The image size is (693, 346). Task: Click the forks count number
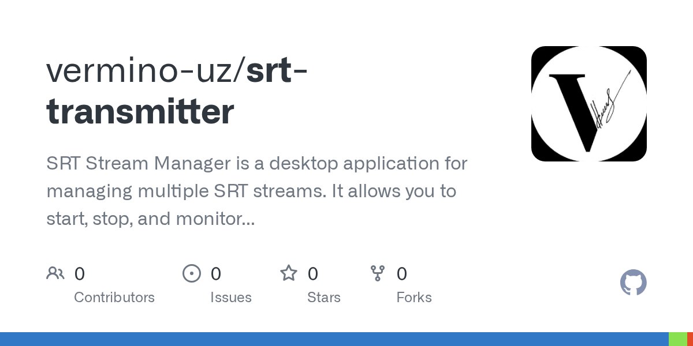(x=402, y=273)
